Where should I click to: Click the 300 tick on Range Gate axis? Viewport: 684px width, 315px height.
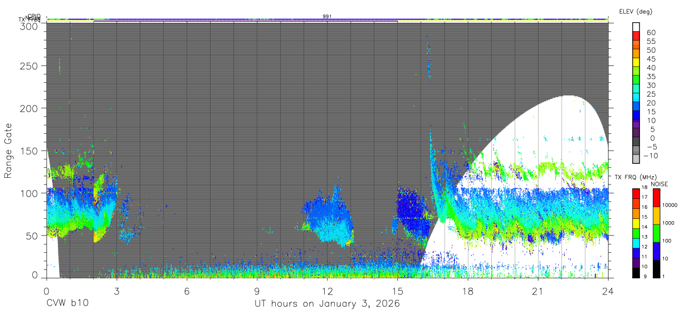click(x=29, y=26)
